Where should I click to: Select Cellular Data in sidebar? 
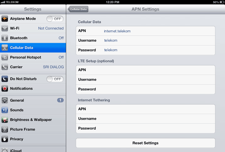pos(33,48)
